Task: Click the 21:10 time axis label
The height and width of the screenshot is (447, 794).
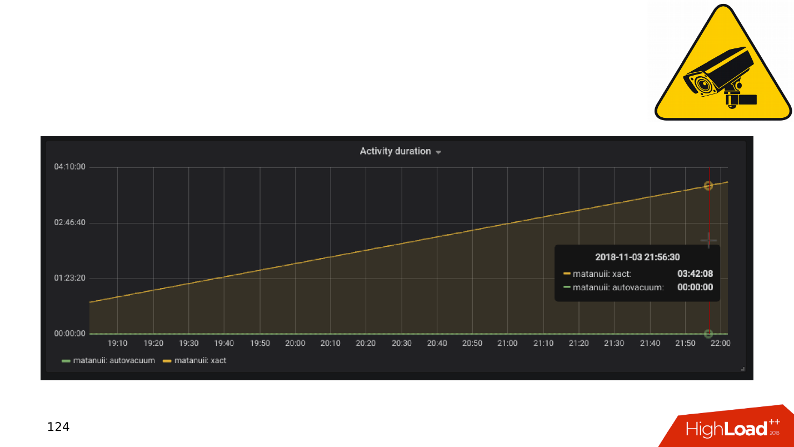Action: click(543, 343)
